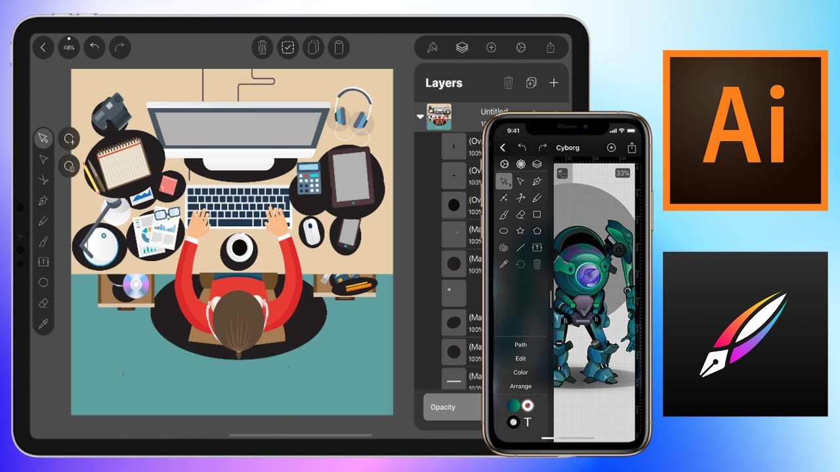Viewport: 840px width, 472px height.
Task: Click the trash icon in top toolbar
Action: point(262,47)
